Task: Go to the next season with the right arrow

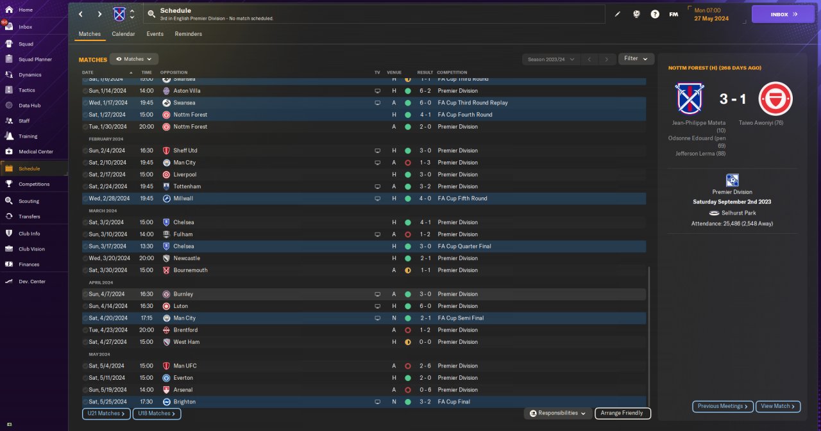Action: 607,59
